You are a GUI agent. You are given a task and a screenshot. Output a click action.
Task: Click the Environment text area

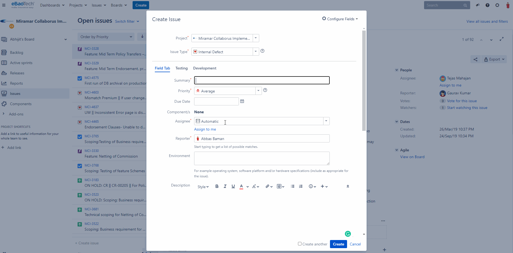coord(262,158)
